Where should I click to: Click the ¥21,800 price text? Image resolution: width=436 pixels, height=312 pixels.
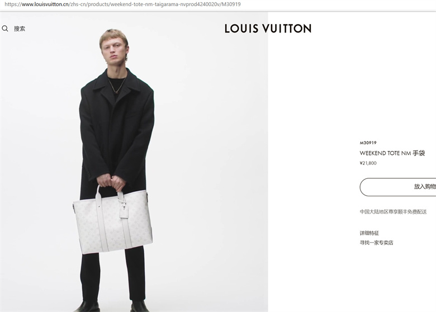(368, 163)
